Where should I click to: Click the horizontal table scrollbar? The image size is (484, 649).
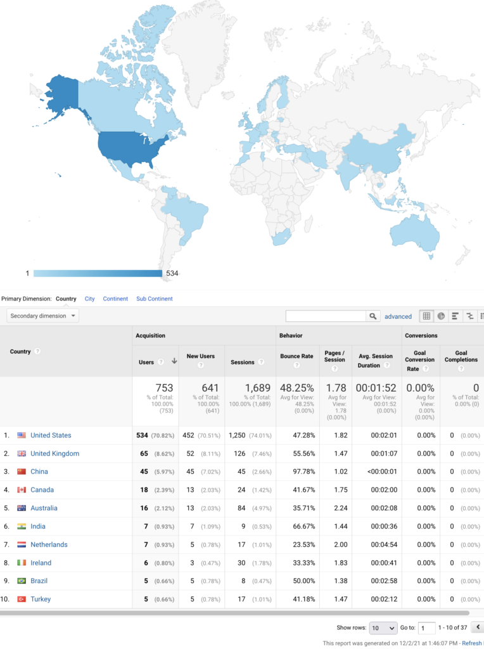[x=234, y=613]
